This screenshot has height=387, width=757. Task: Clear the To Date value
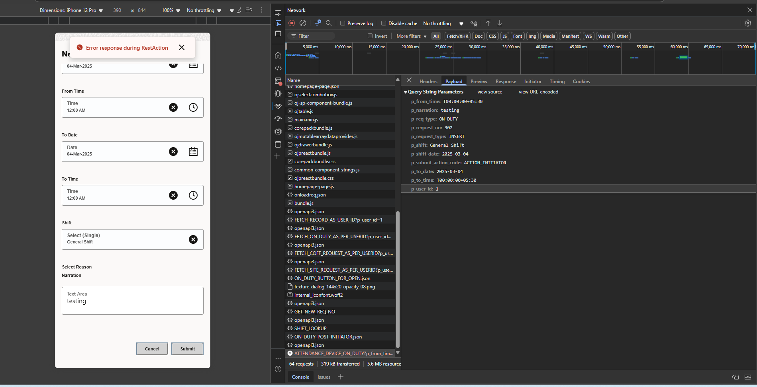[173, 152]
